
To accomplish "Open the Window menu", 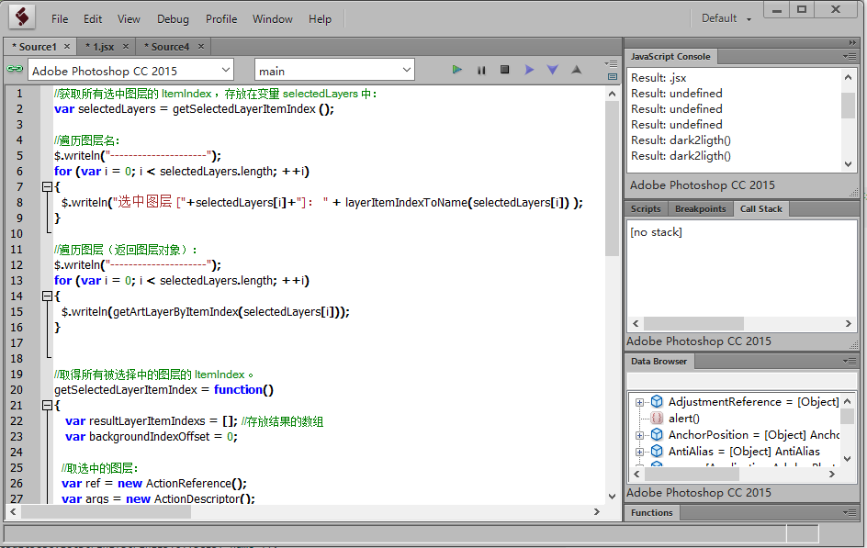I will (x=273, y=18).
